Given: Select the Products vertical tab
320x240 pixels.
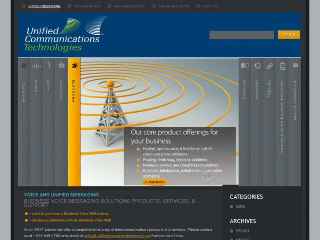Looking at the screenshot, I should point(74,122).
